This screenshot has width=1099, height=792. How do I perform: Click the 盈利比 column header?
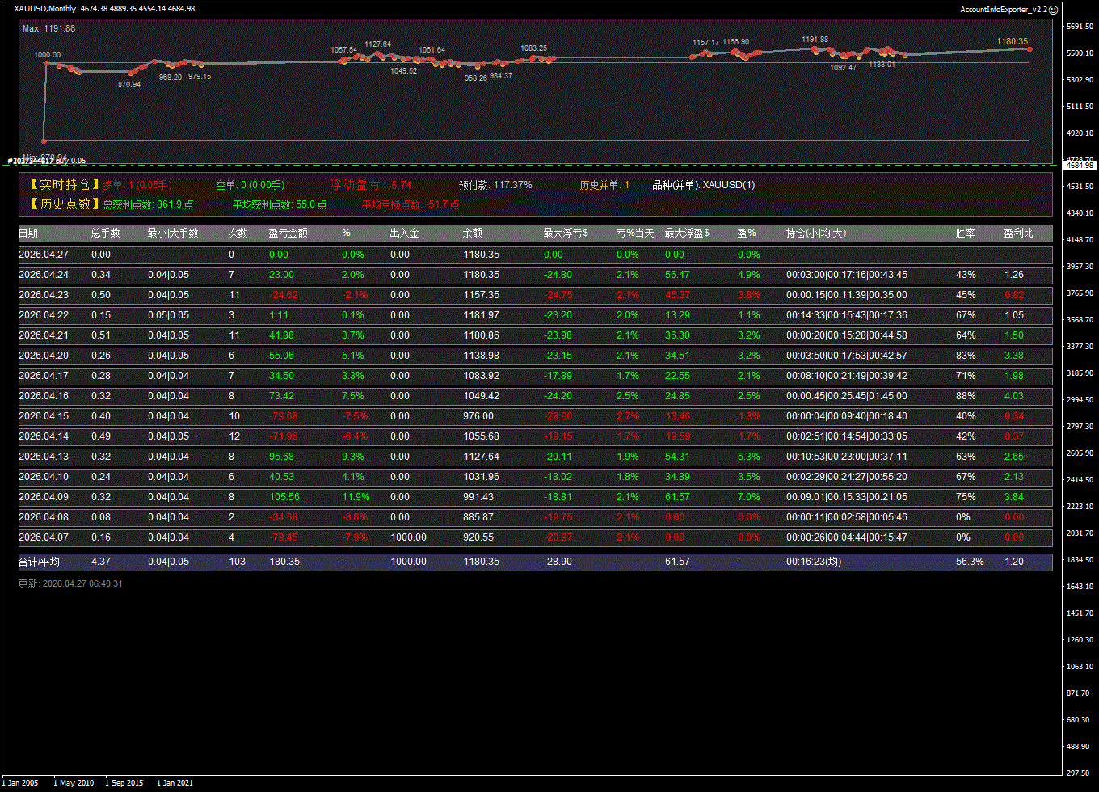pyautogui.click(x=1018, y=234)
